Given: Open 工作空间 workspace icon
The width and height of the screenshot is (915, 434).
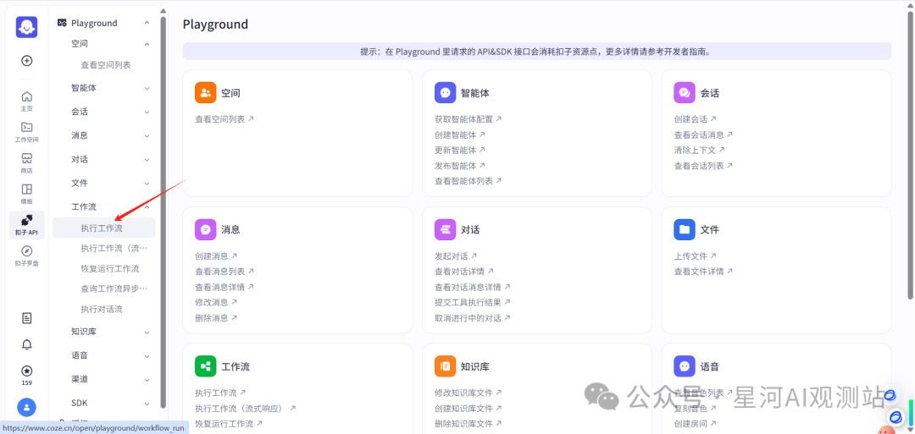Looking at the screenshot, I should point(27,132).
